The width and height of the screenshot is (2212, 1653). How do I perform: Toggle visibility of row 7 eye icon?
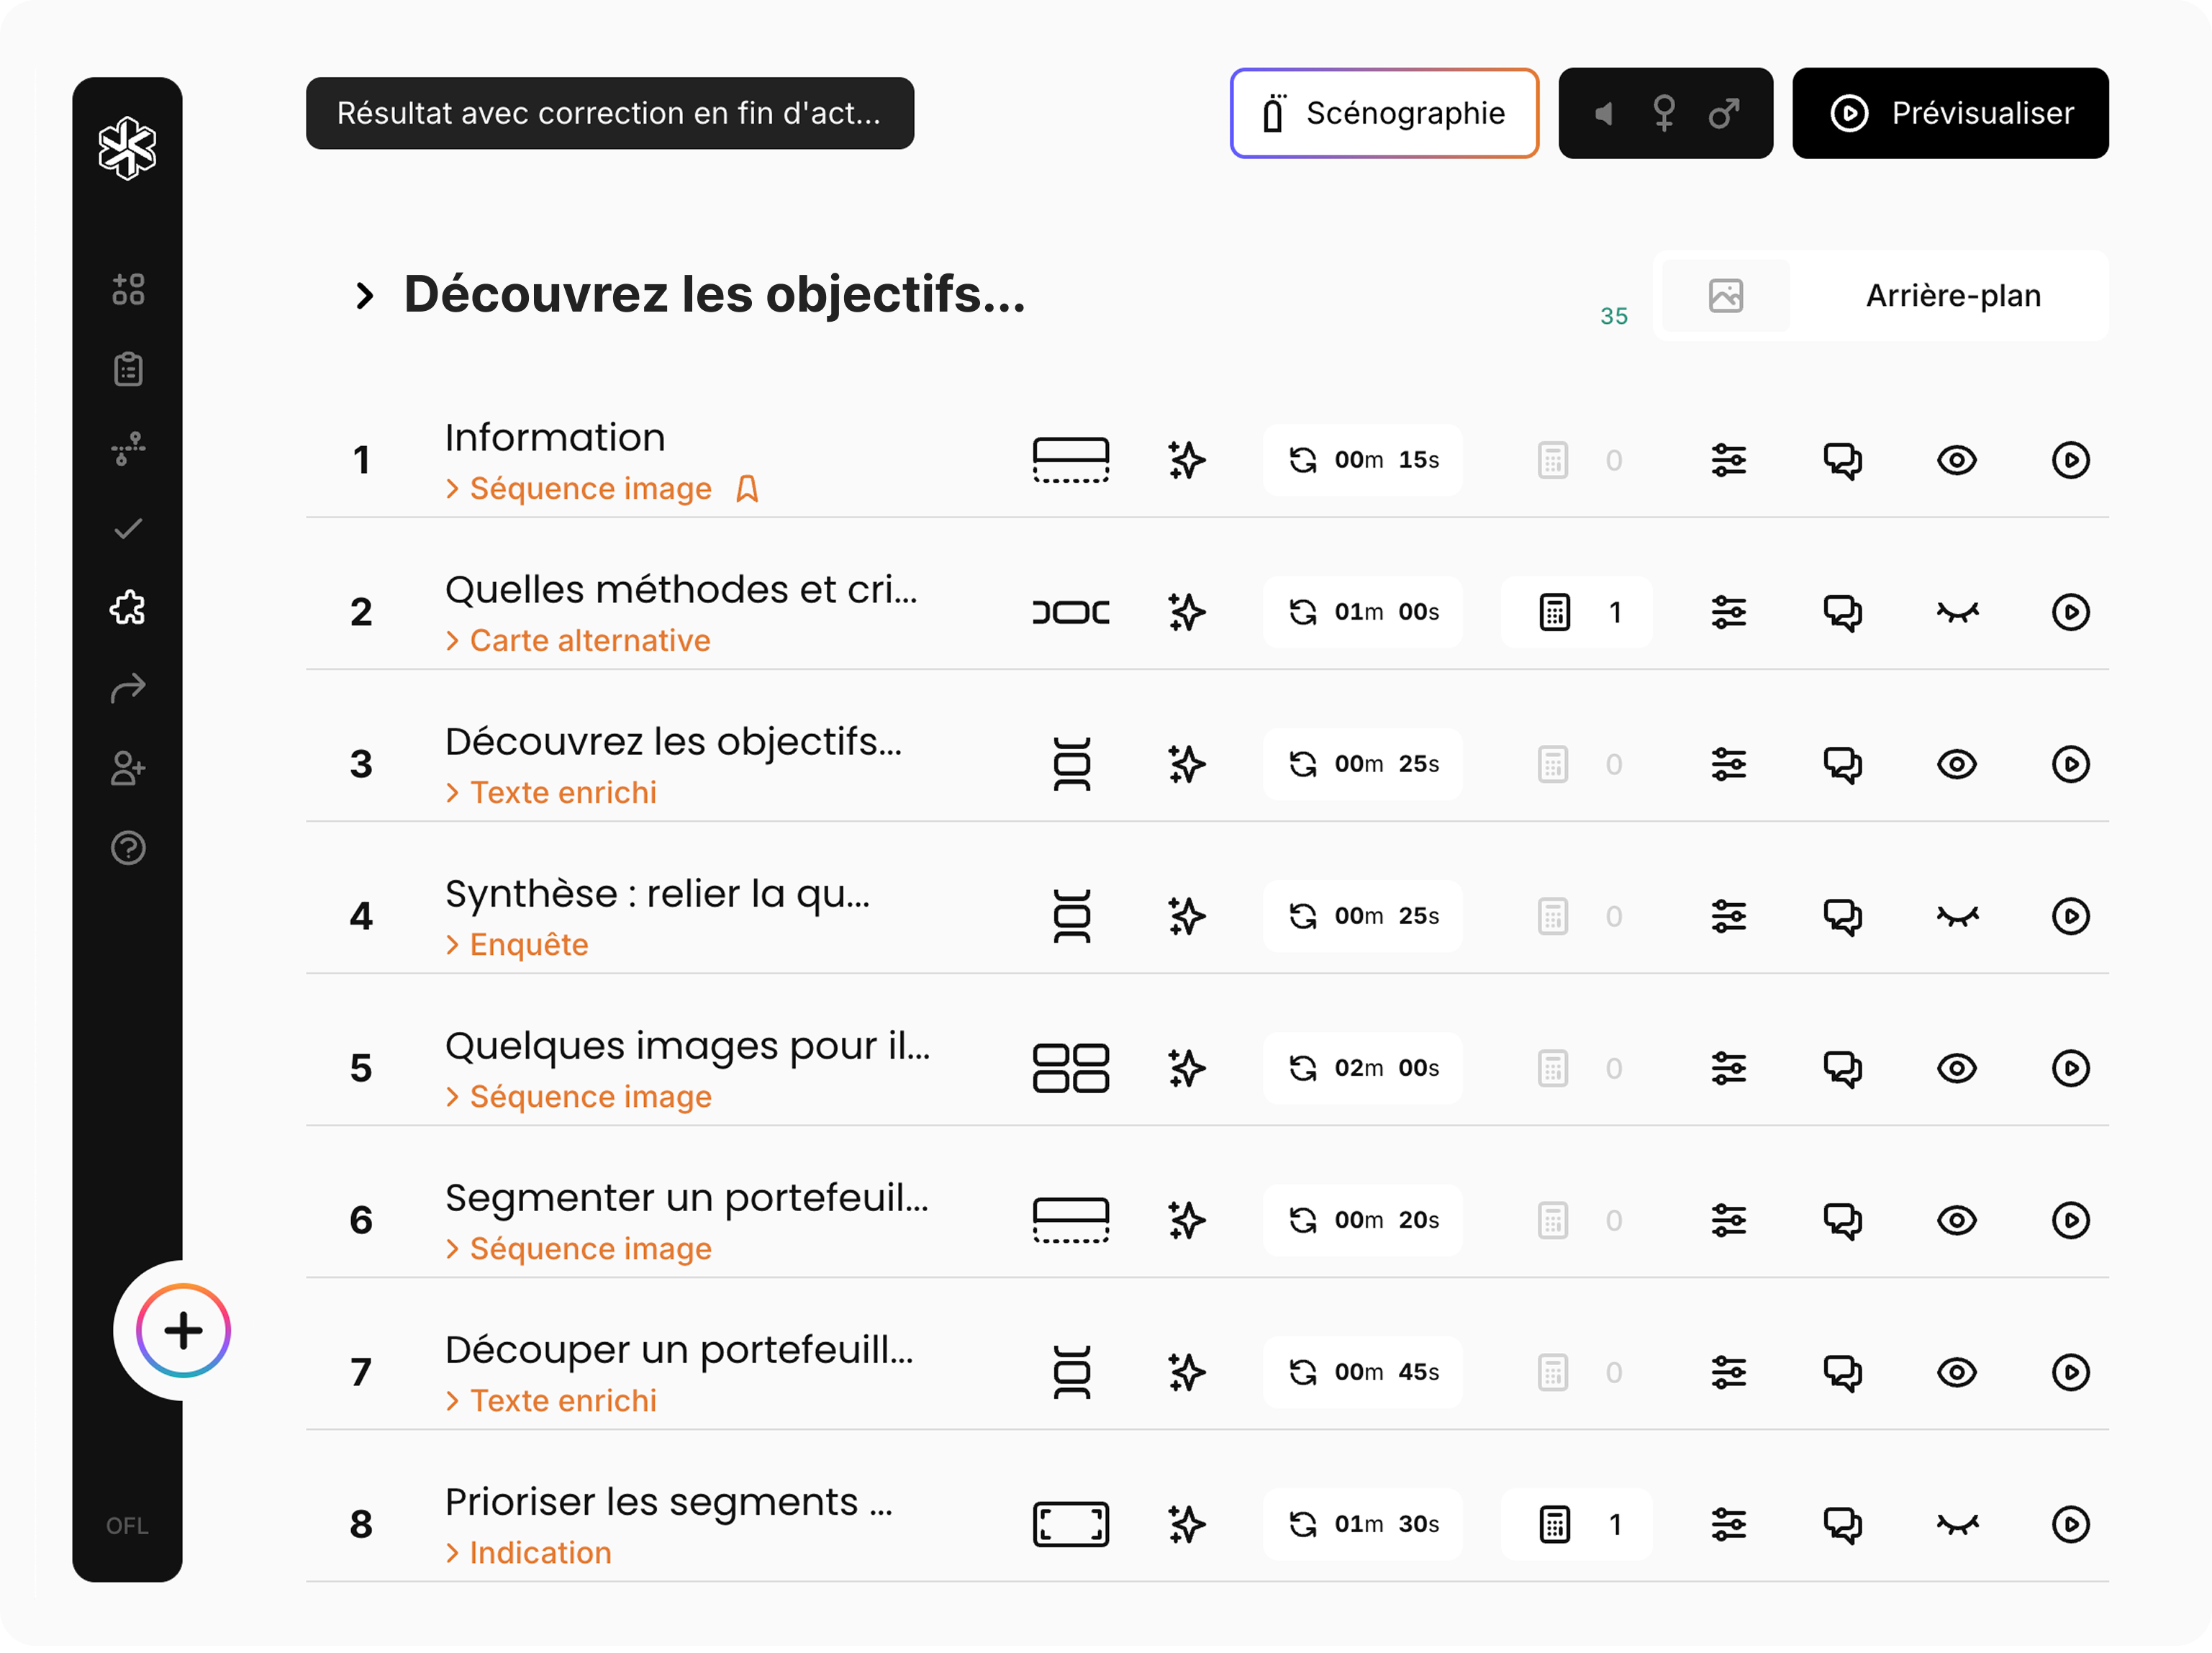click(x=1956, y=1372)
